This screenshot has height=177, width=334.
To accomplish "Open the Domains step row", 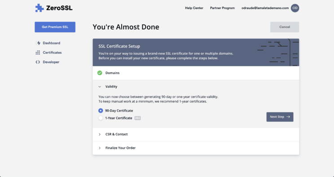I will pos(196,73).
